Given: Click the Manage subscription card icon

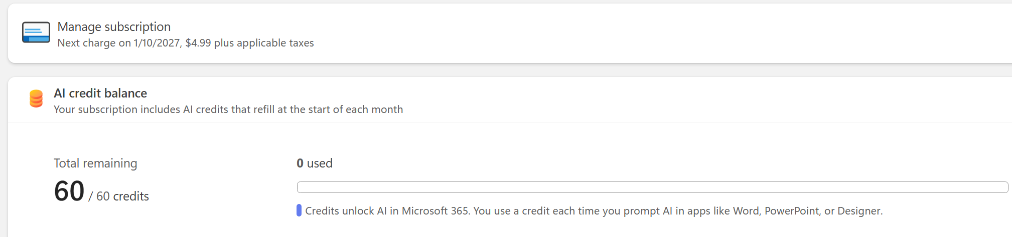Looking at the screenshot, I should (x=36, y=32).
